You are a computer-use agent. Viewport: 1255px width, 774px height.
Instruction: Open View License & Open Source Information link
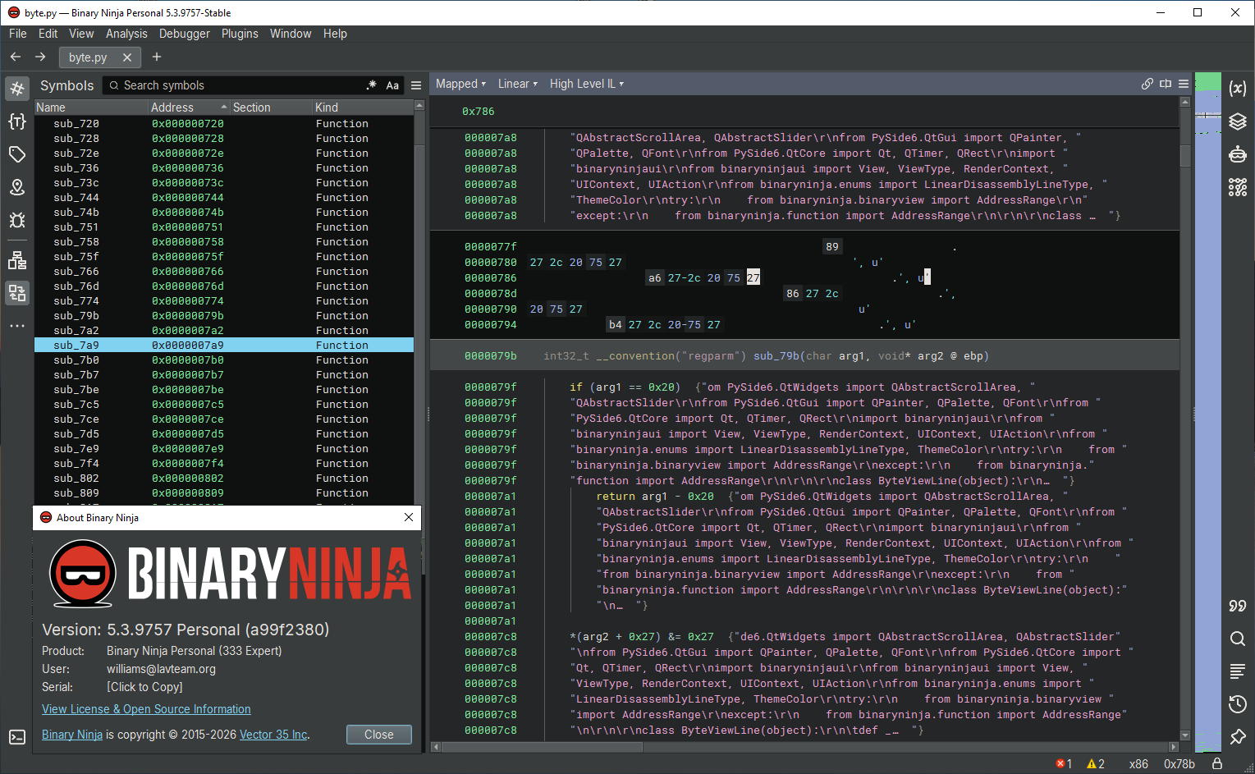[146, 709]
